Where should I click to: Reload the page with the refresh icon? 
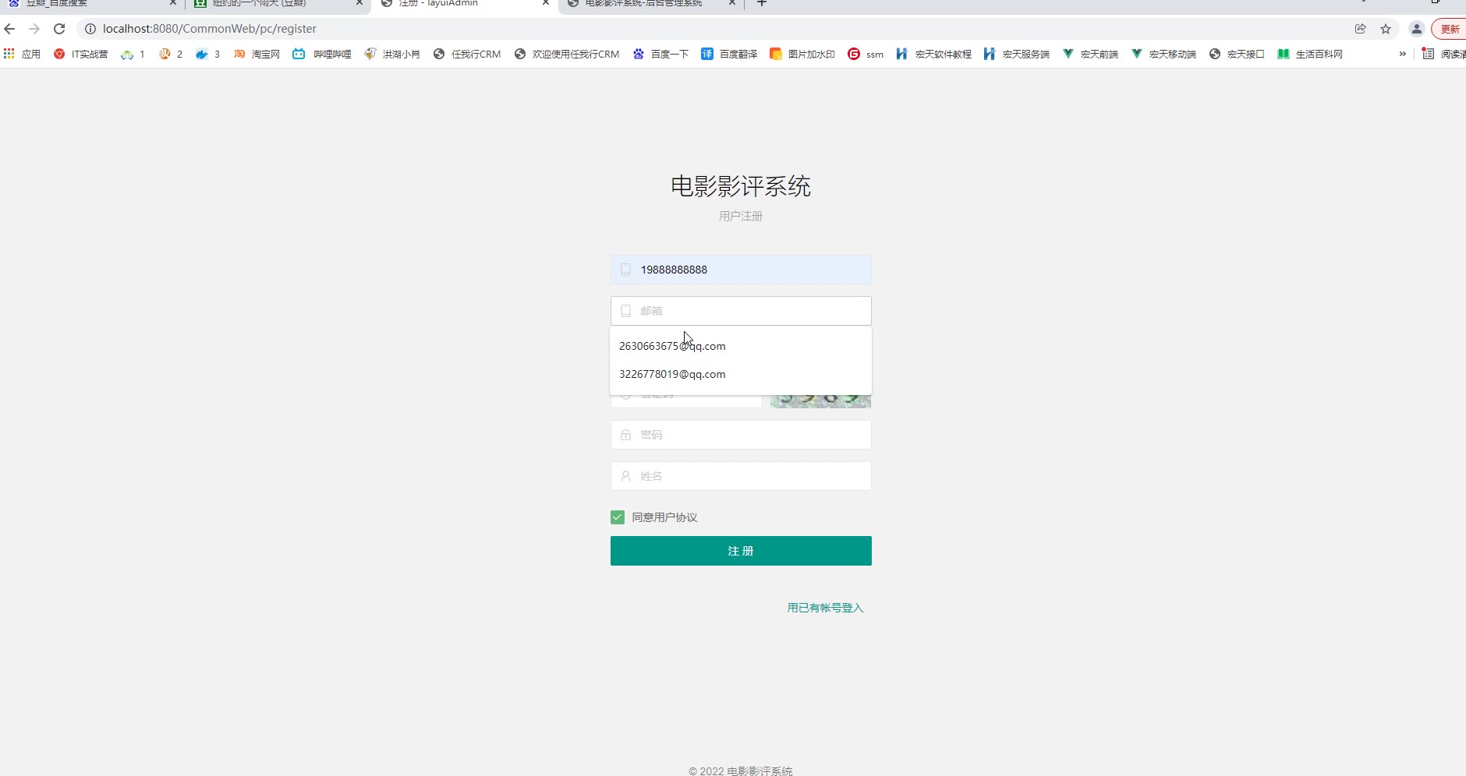point(59,29)
